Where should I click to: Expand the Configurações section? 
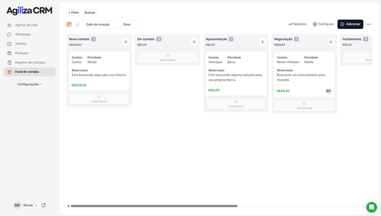(29, 84)
